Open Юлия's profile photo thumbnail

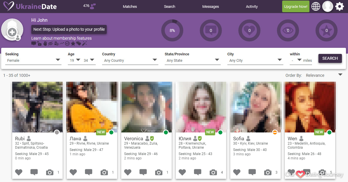coord(201,107)
